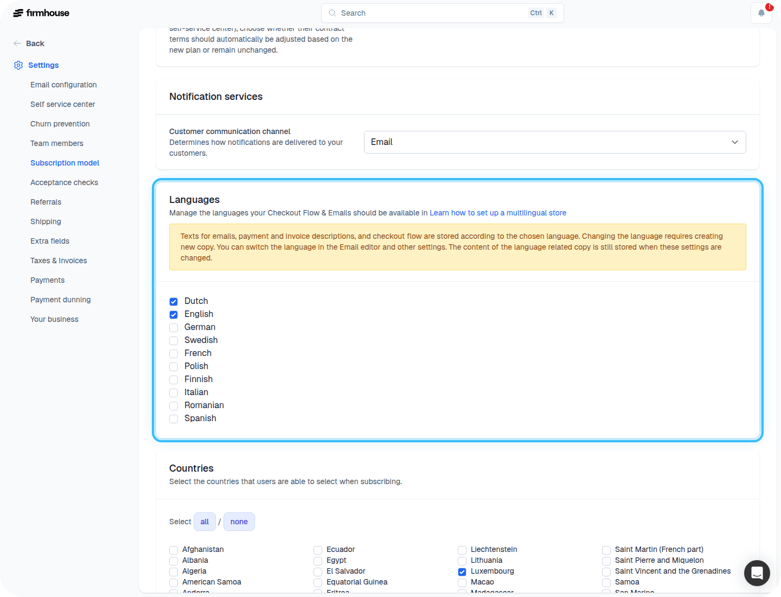
Task: Check the American Samoa checkbox
Action: pyautogui.click(x=174, y=583)
